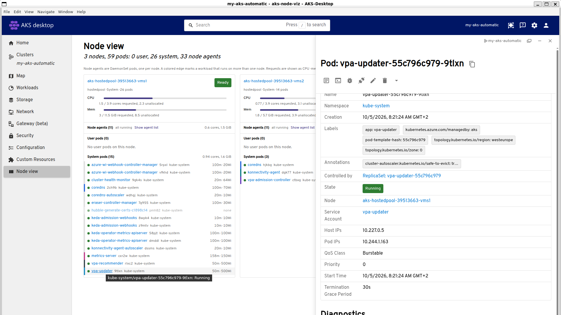Image resolution: width=561 pixels, height=315 pixels.
Task: Open the vpa-recommender pod link
Action: 107,263
